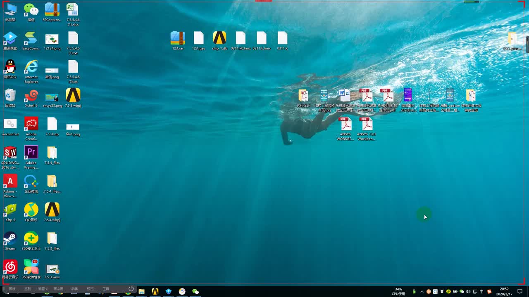Select the Xshell 6 desktop shortcut
The height and width of the screenshot is (297, 529).
tap(31, 98)
